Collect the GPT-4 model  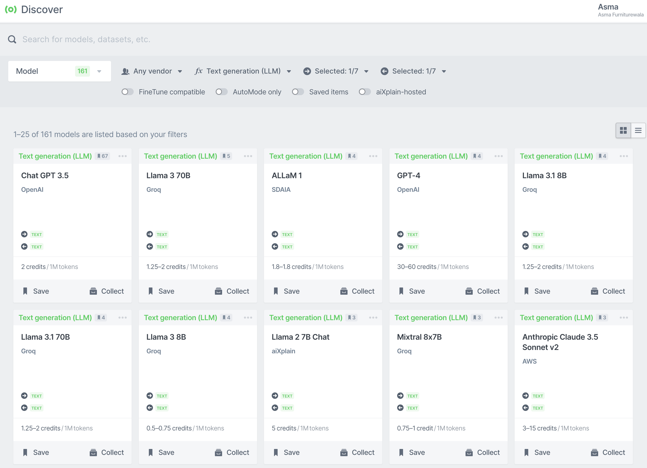[482, 291]
